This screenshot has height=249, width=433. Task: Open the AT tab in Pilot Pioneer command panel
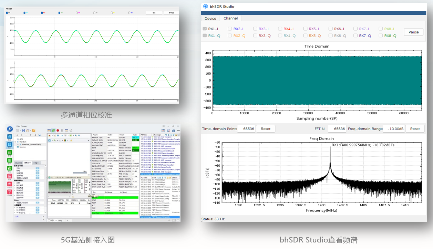pos(36,163)
